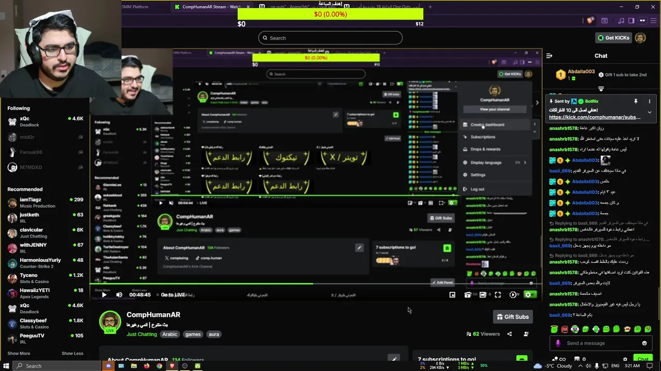Insert the angry red face emote
Screen dimensions: 661x371
(x=564, y=329)
